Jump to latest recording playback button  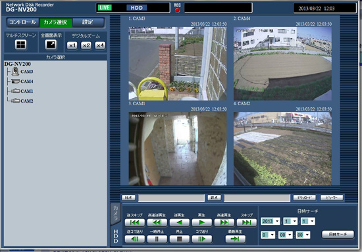pyautogui.click(x=235, y=239)
